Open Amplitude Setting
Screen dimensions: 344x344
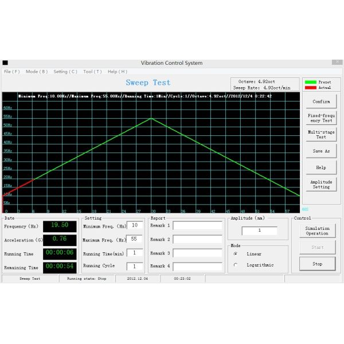320,185
